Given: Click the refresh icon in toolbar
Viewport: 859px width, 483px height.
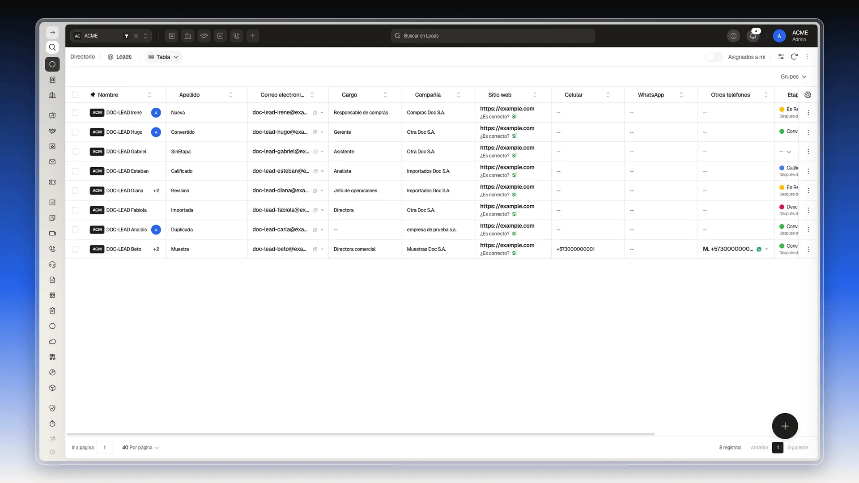Looking at the screenshot, I should [x=794, y=57].
